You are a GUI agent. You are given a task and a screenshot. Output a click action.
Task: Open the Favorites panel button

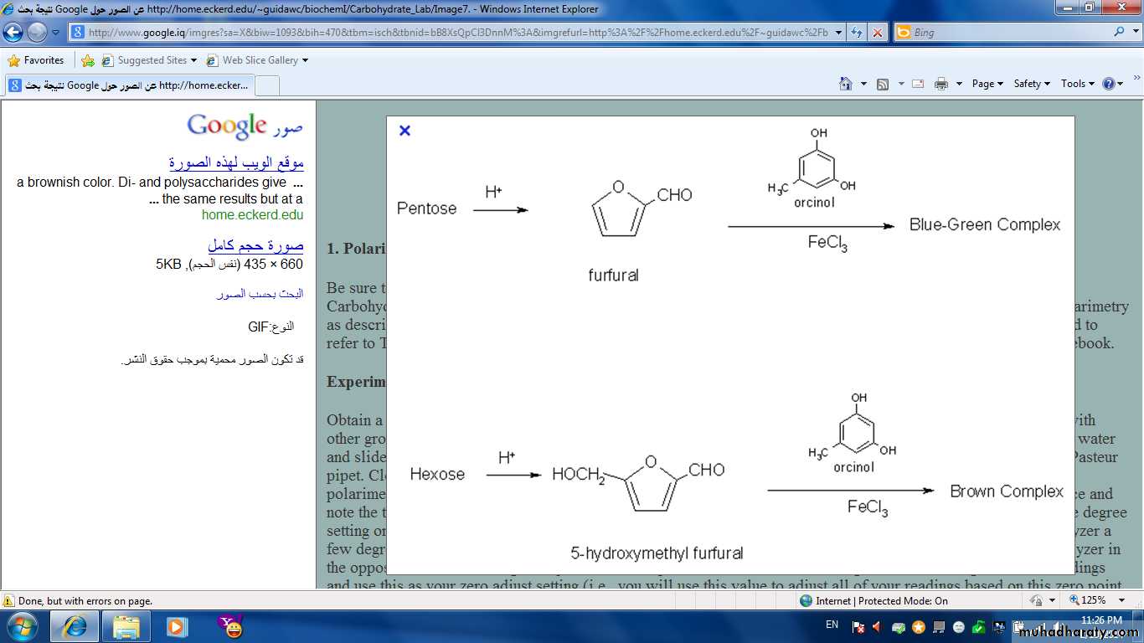pos(36,60)
